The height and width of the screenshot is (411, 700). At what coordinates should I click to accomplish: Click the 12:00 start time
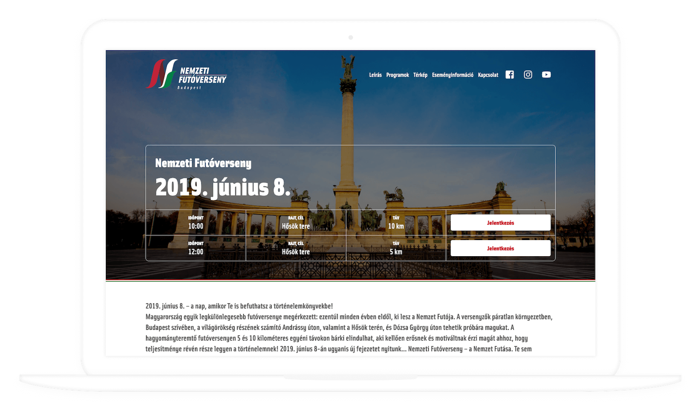click(196, 252)
